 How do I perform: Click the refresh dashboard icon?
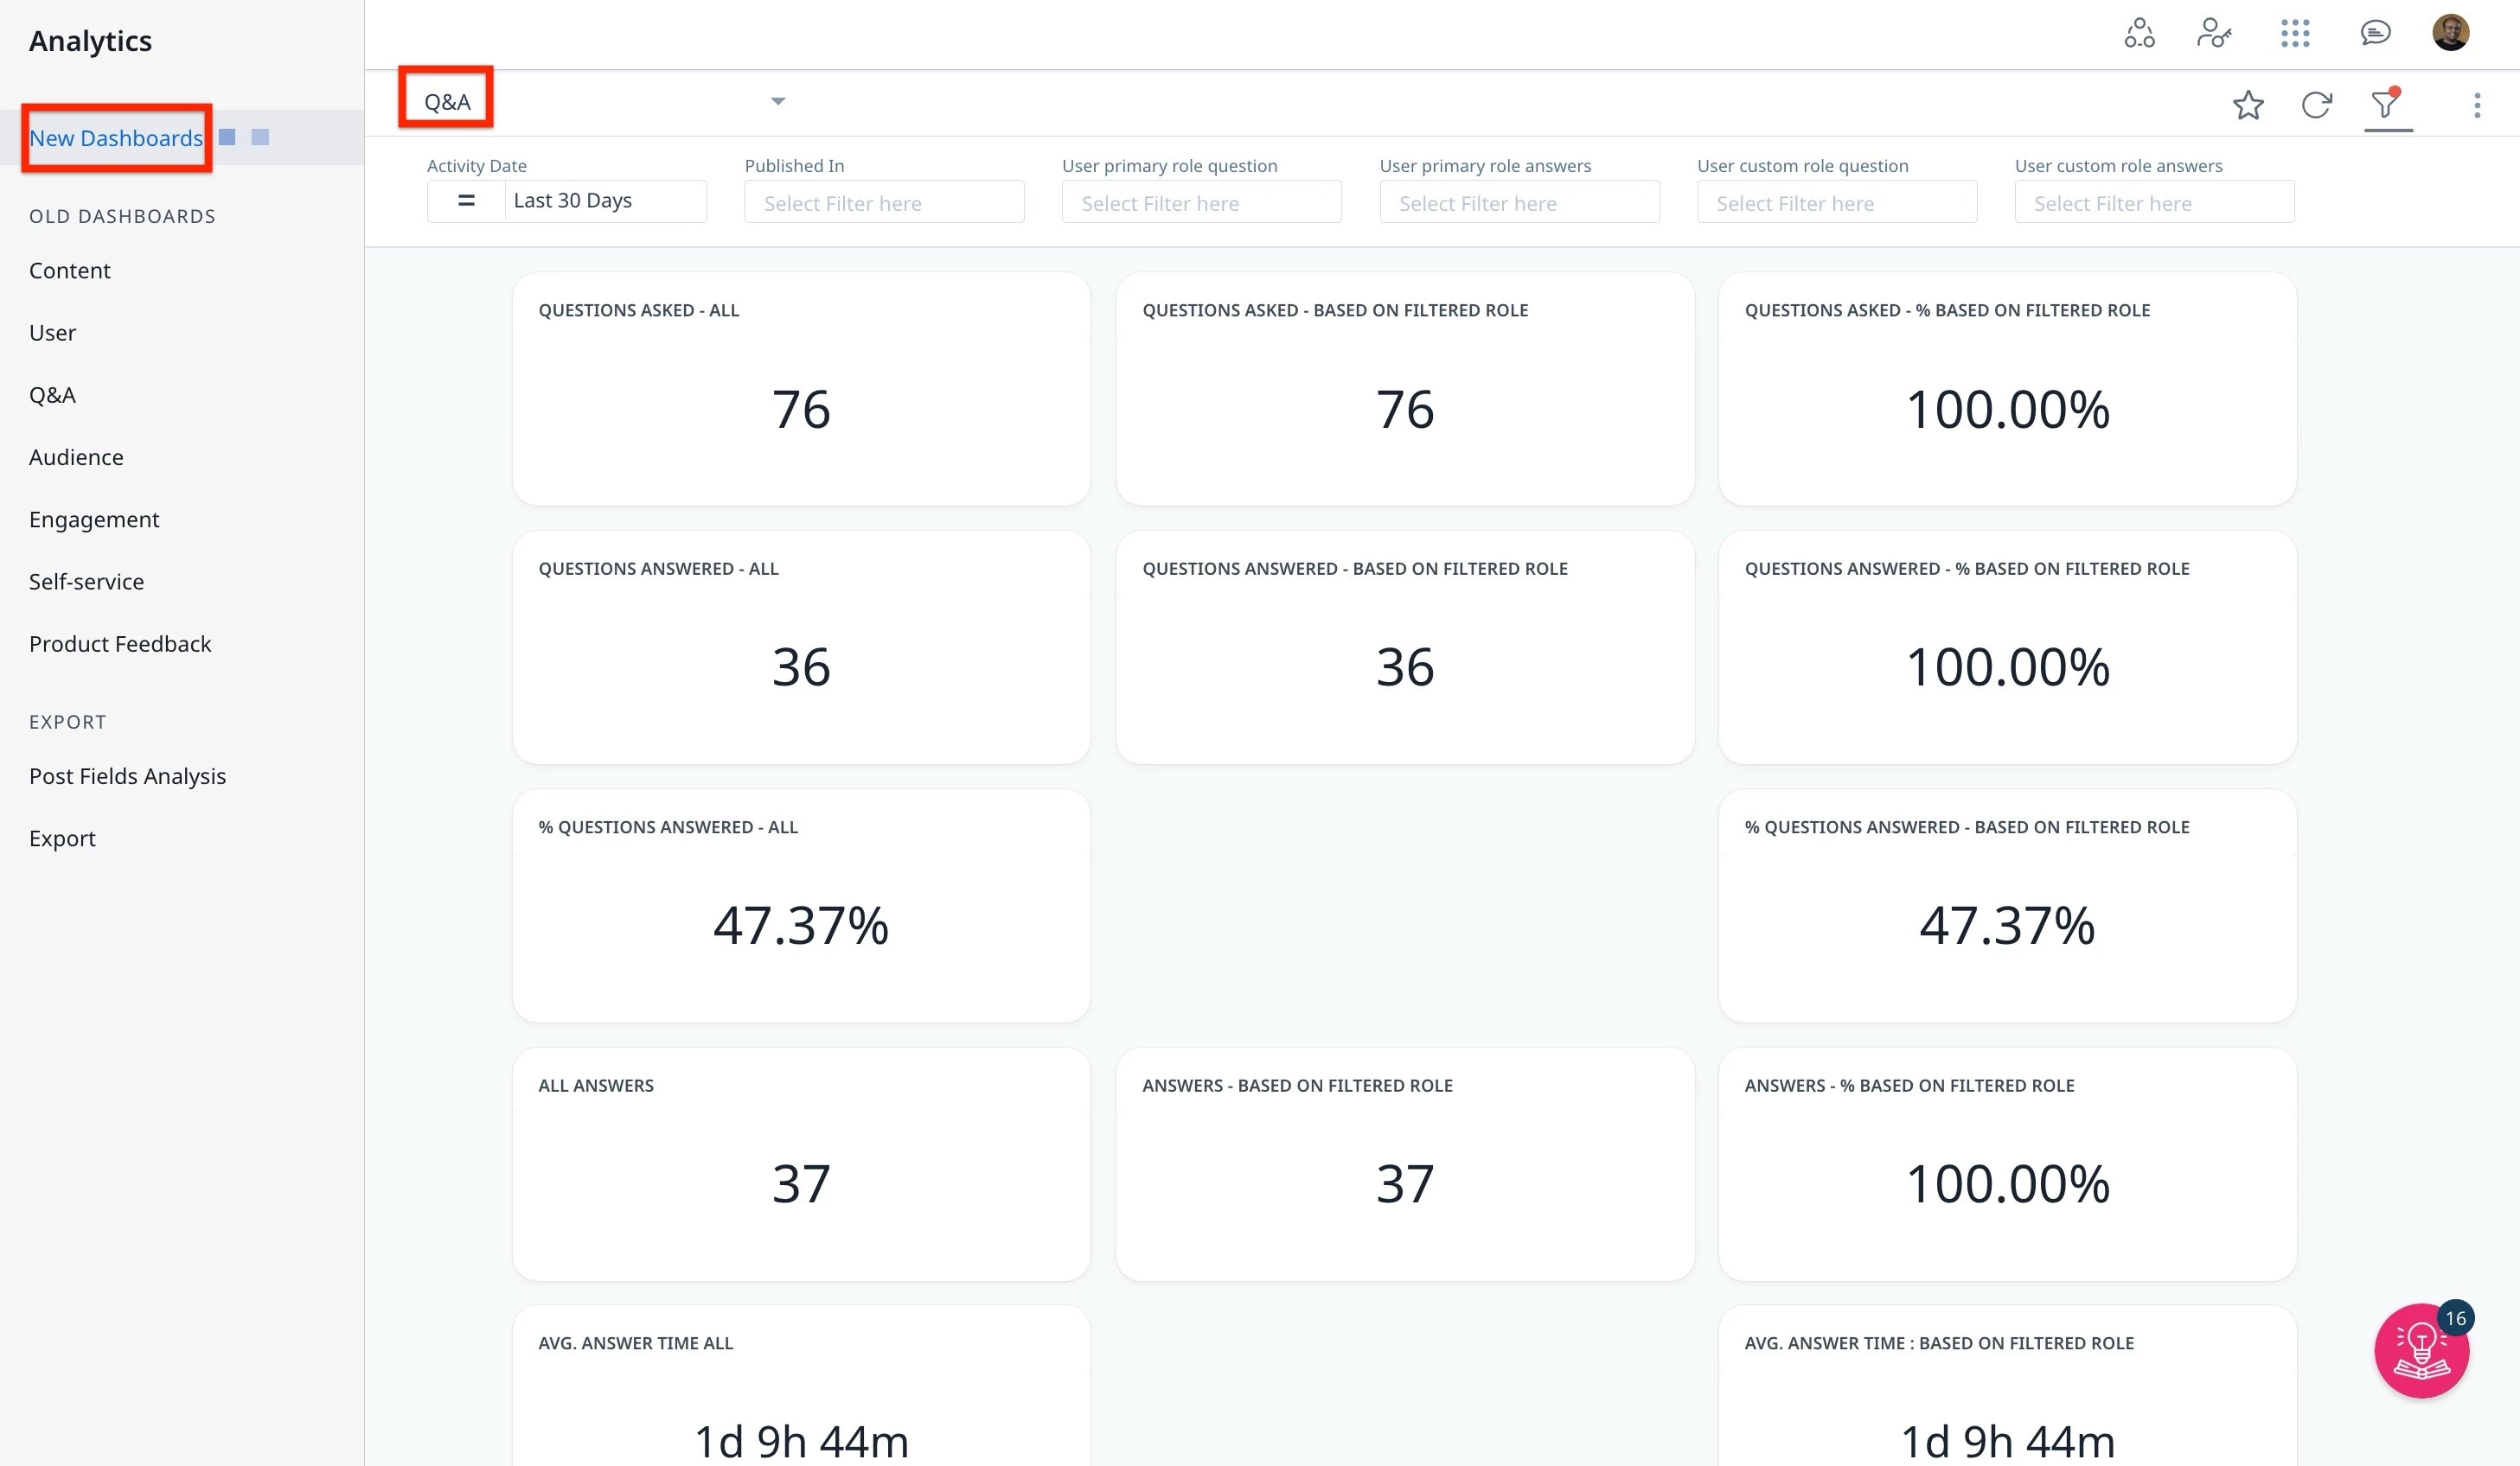click(2316, 105)
